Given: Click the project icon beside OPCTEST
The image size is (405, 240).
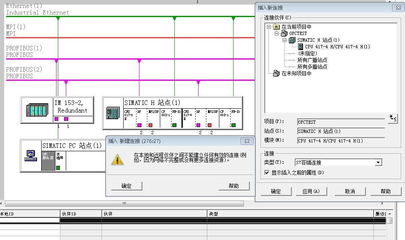Looking at the screenshot, I should (x=284, y=33).
